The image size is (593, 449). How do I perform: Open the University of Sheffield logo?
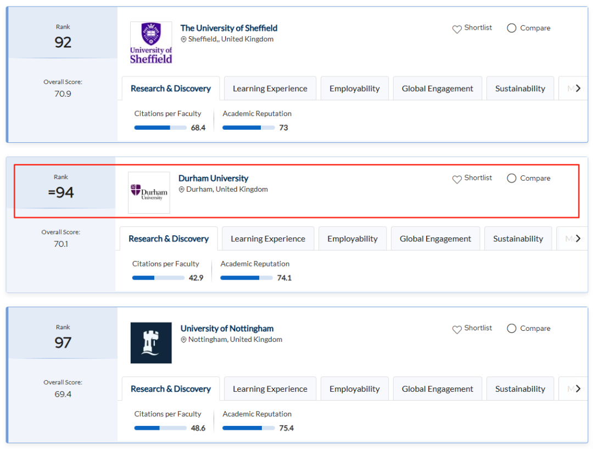tap(151, 42)
